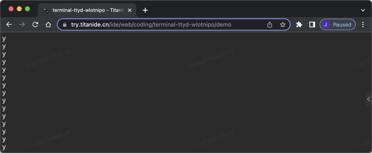Reload the current page
Image resolution: width=372 pixels, height=153 pixels.
coord(35,25)
